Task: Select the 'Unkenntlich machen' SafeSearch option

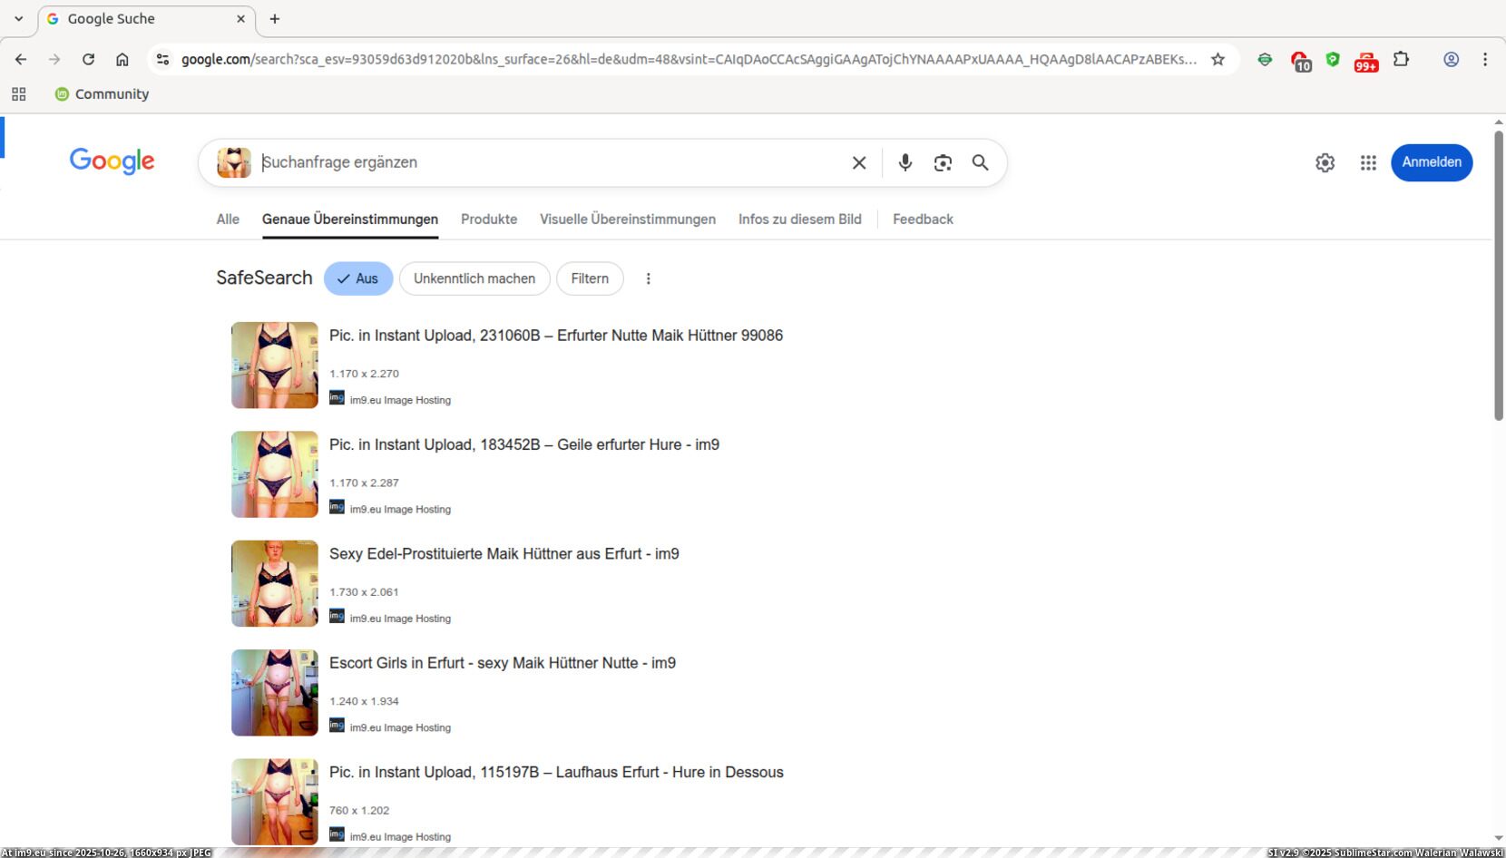Action: point(474,278)
